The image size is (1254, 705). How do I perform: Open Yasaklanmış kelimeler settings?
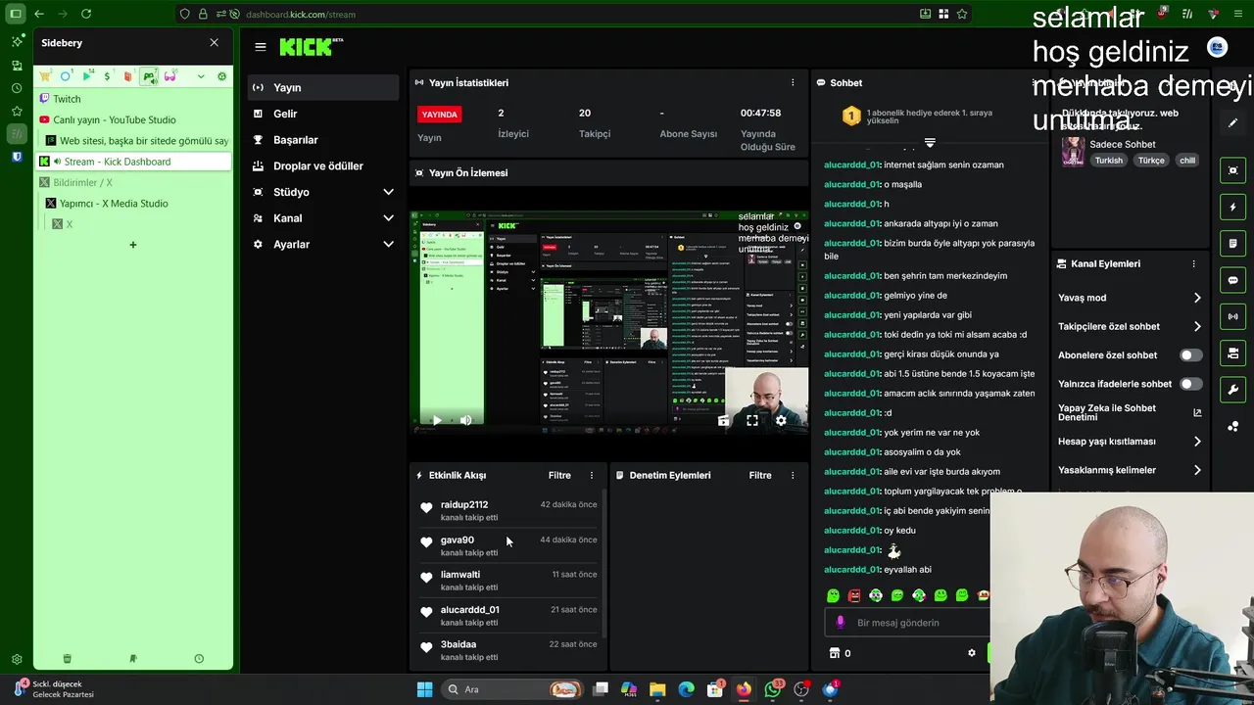click(x=1130, y=470)
